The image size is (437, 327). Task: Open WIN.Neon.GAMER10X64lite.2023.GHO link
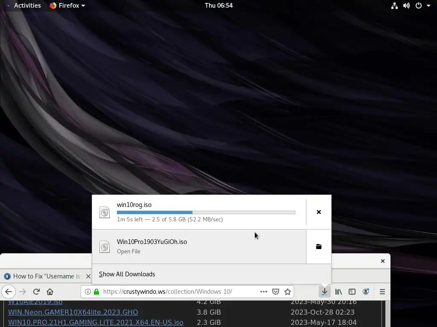pyautogui.click(x=73, y=312)
